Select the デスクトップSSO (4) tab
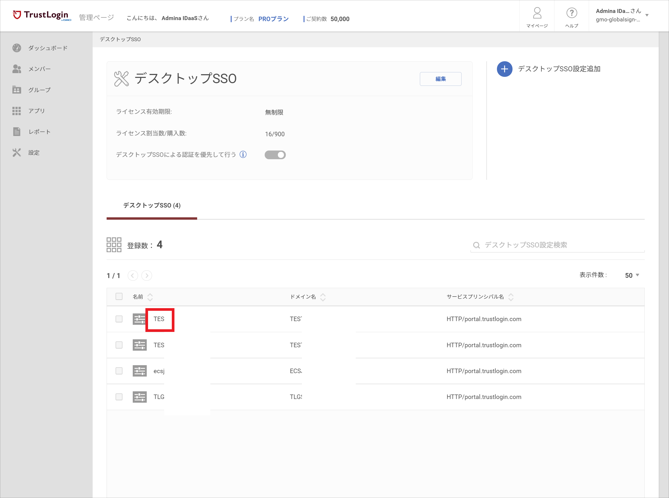Image resolution: width=669 pixels, height=498 pixels. pos(152,206)
